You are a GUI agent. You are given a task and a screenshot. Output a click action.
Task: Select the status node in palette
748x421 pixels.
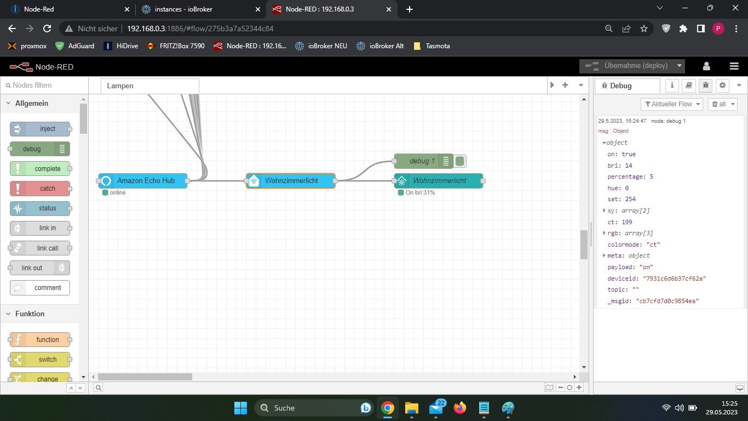tap(40, 208)
